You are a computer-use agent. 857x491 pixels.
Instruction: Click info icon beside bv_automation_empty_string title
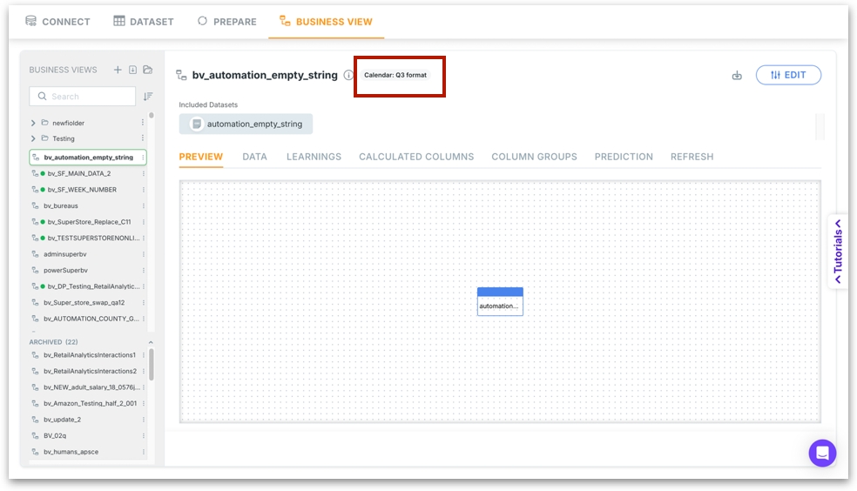point(348,76)
